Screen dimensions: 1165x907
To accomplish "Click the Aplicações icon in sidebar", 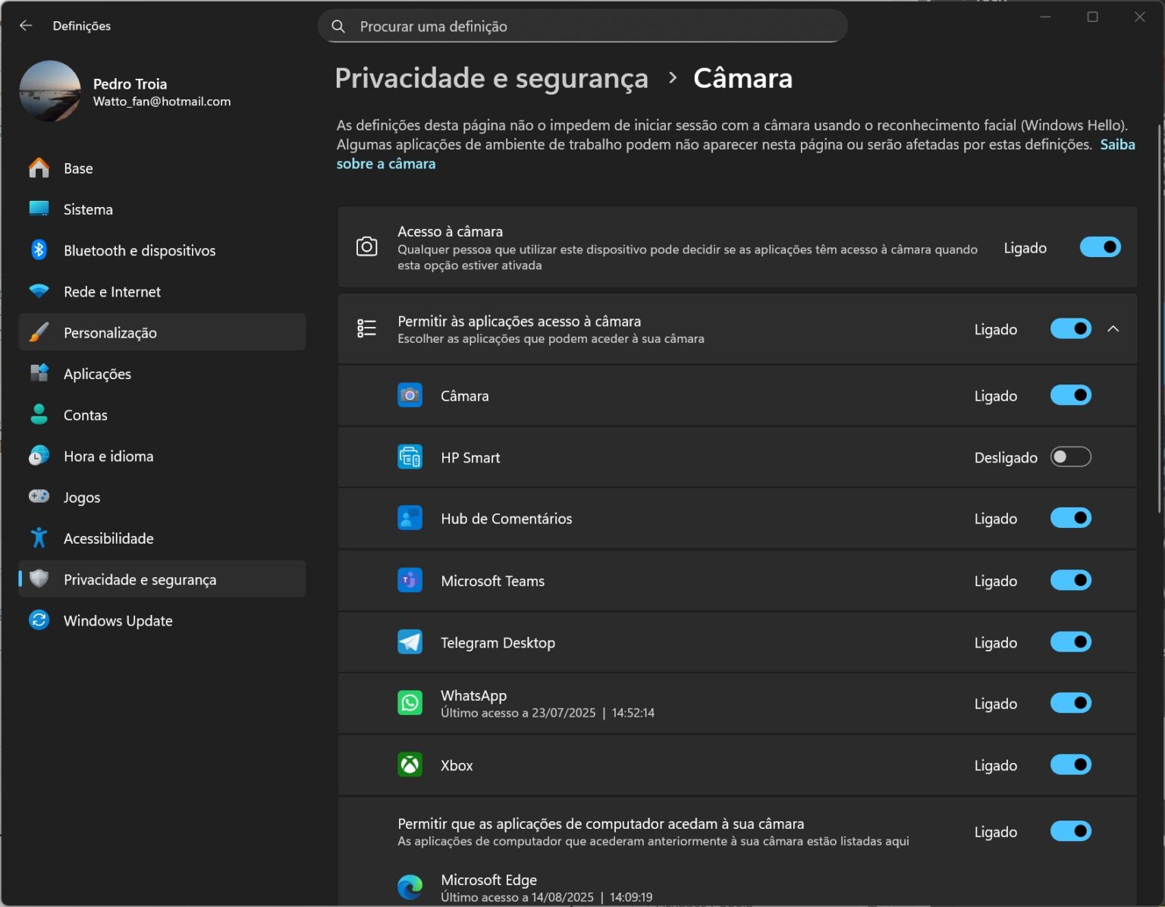I will [x=39, y=373].
